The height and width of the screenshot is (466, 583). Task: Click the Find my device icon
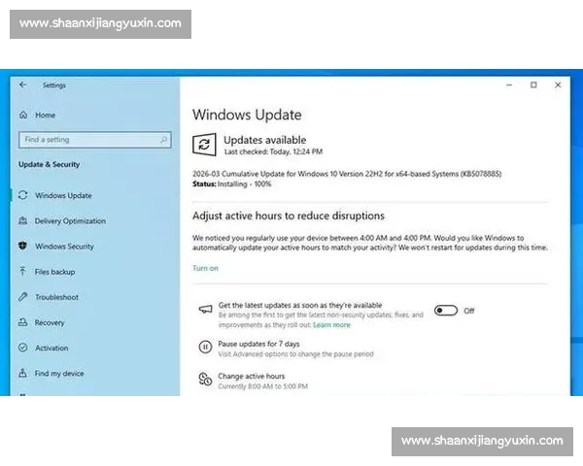(x=23, y=373)
